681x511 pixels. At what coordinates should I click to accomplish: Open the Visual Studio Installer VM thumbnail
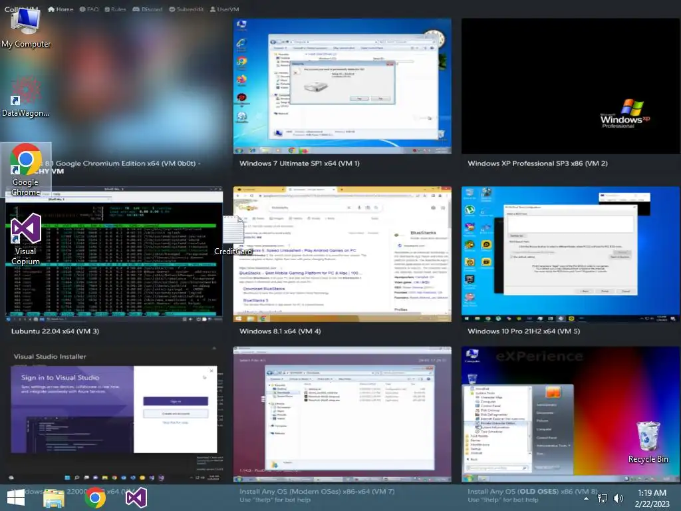[x=114, y=414]
